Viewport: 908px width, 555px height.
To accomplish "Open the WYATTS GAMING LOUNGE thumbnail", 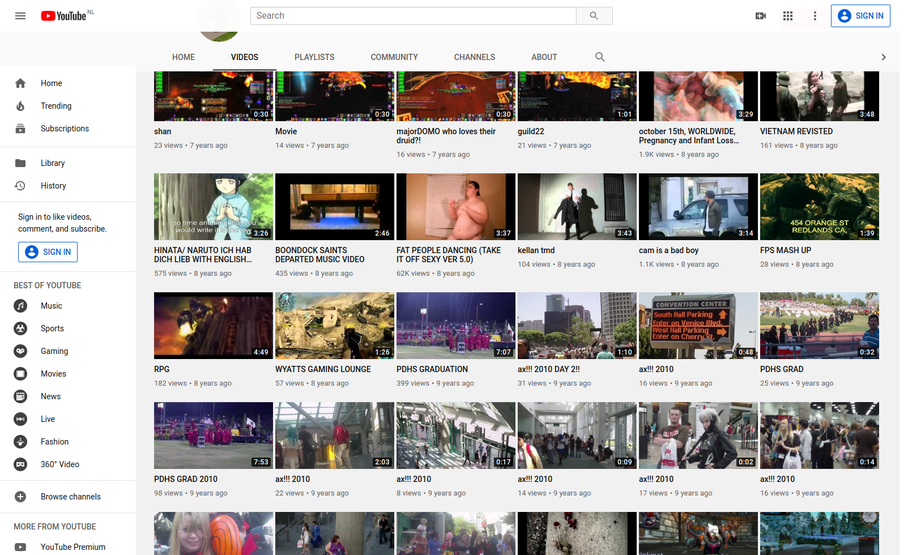I will (x=335, y=326).
